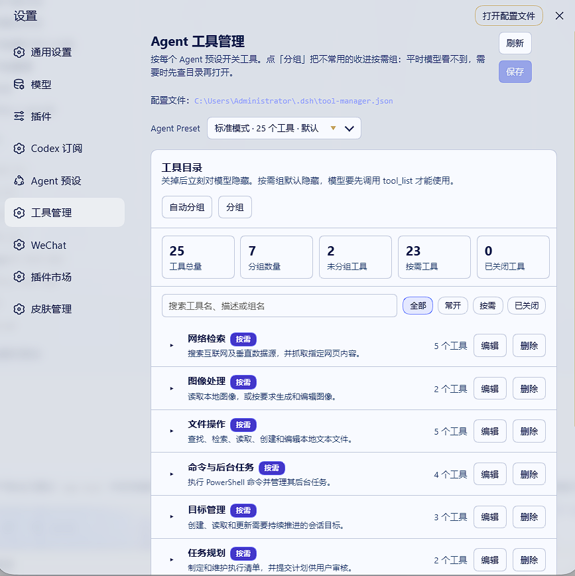The width and height of the screenshot is (575, 576).
Task: Click the 按需 badge on 文件操作
Action: tap(243, 425)
